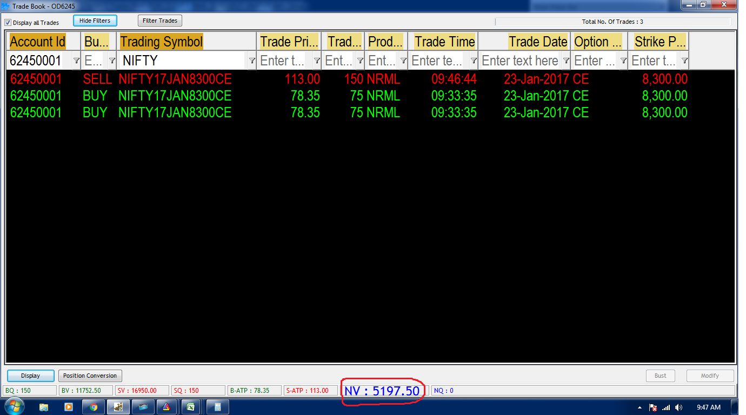Click the NV : 5197.50 net value
Viewport: 746px width, 415px height.
[x=382, y=390]
